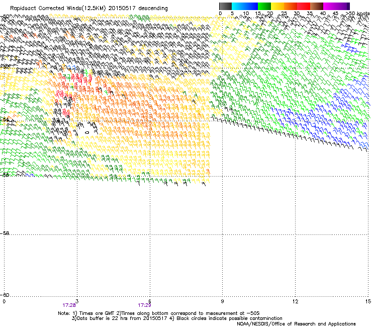Click the -58 latitude label
The width and height of the screenshot is (372, 327).
(x=5, y=233)
